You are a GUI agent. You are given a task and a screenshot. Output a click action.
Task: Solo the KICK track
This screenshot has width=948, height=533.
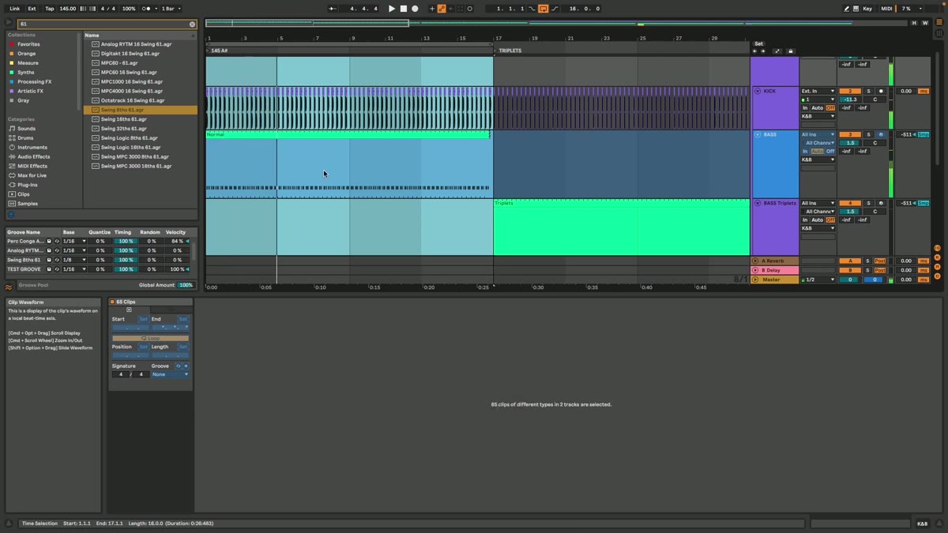(868, 91)
